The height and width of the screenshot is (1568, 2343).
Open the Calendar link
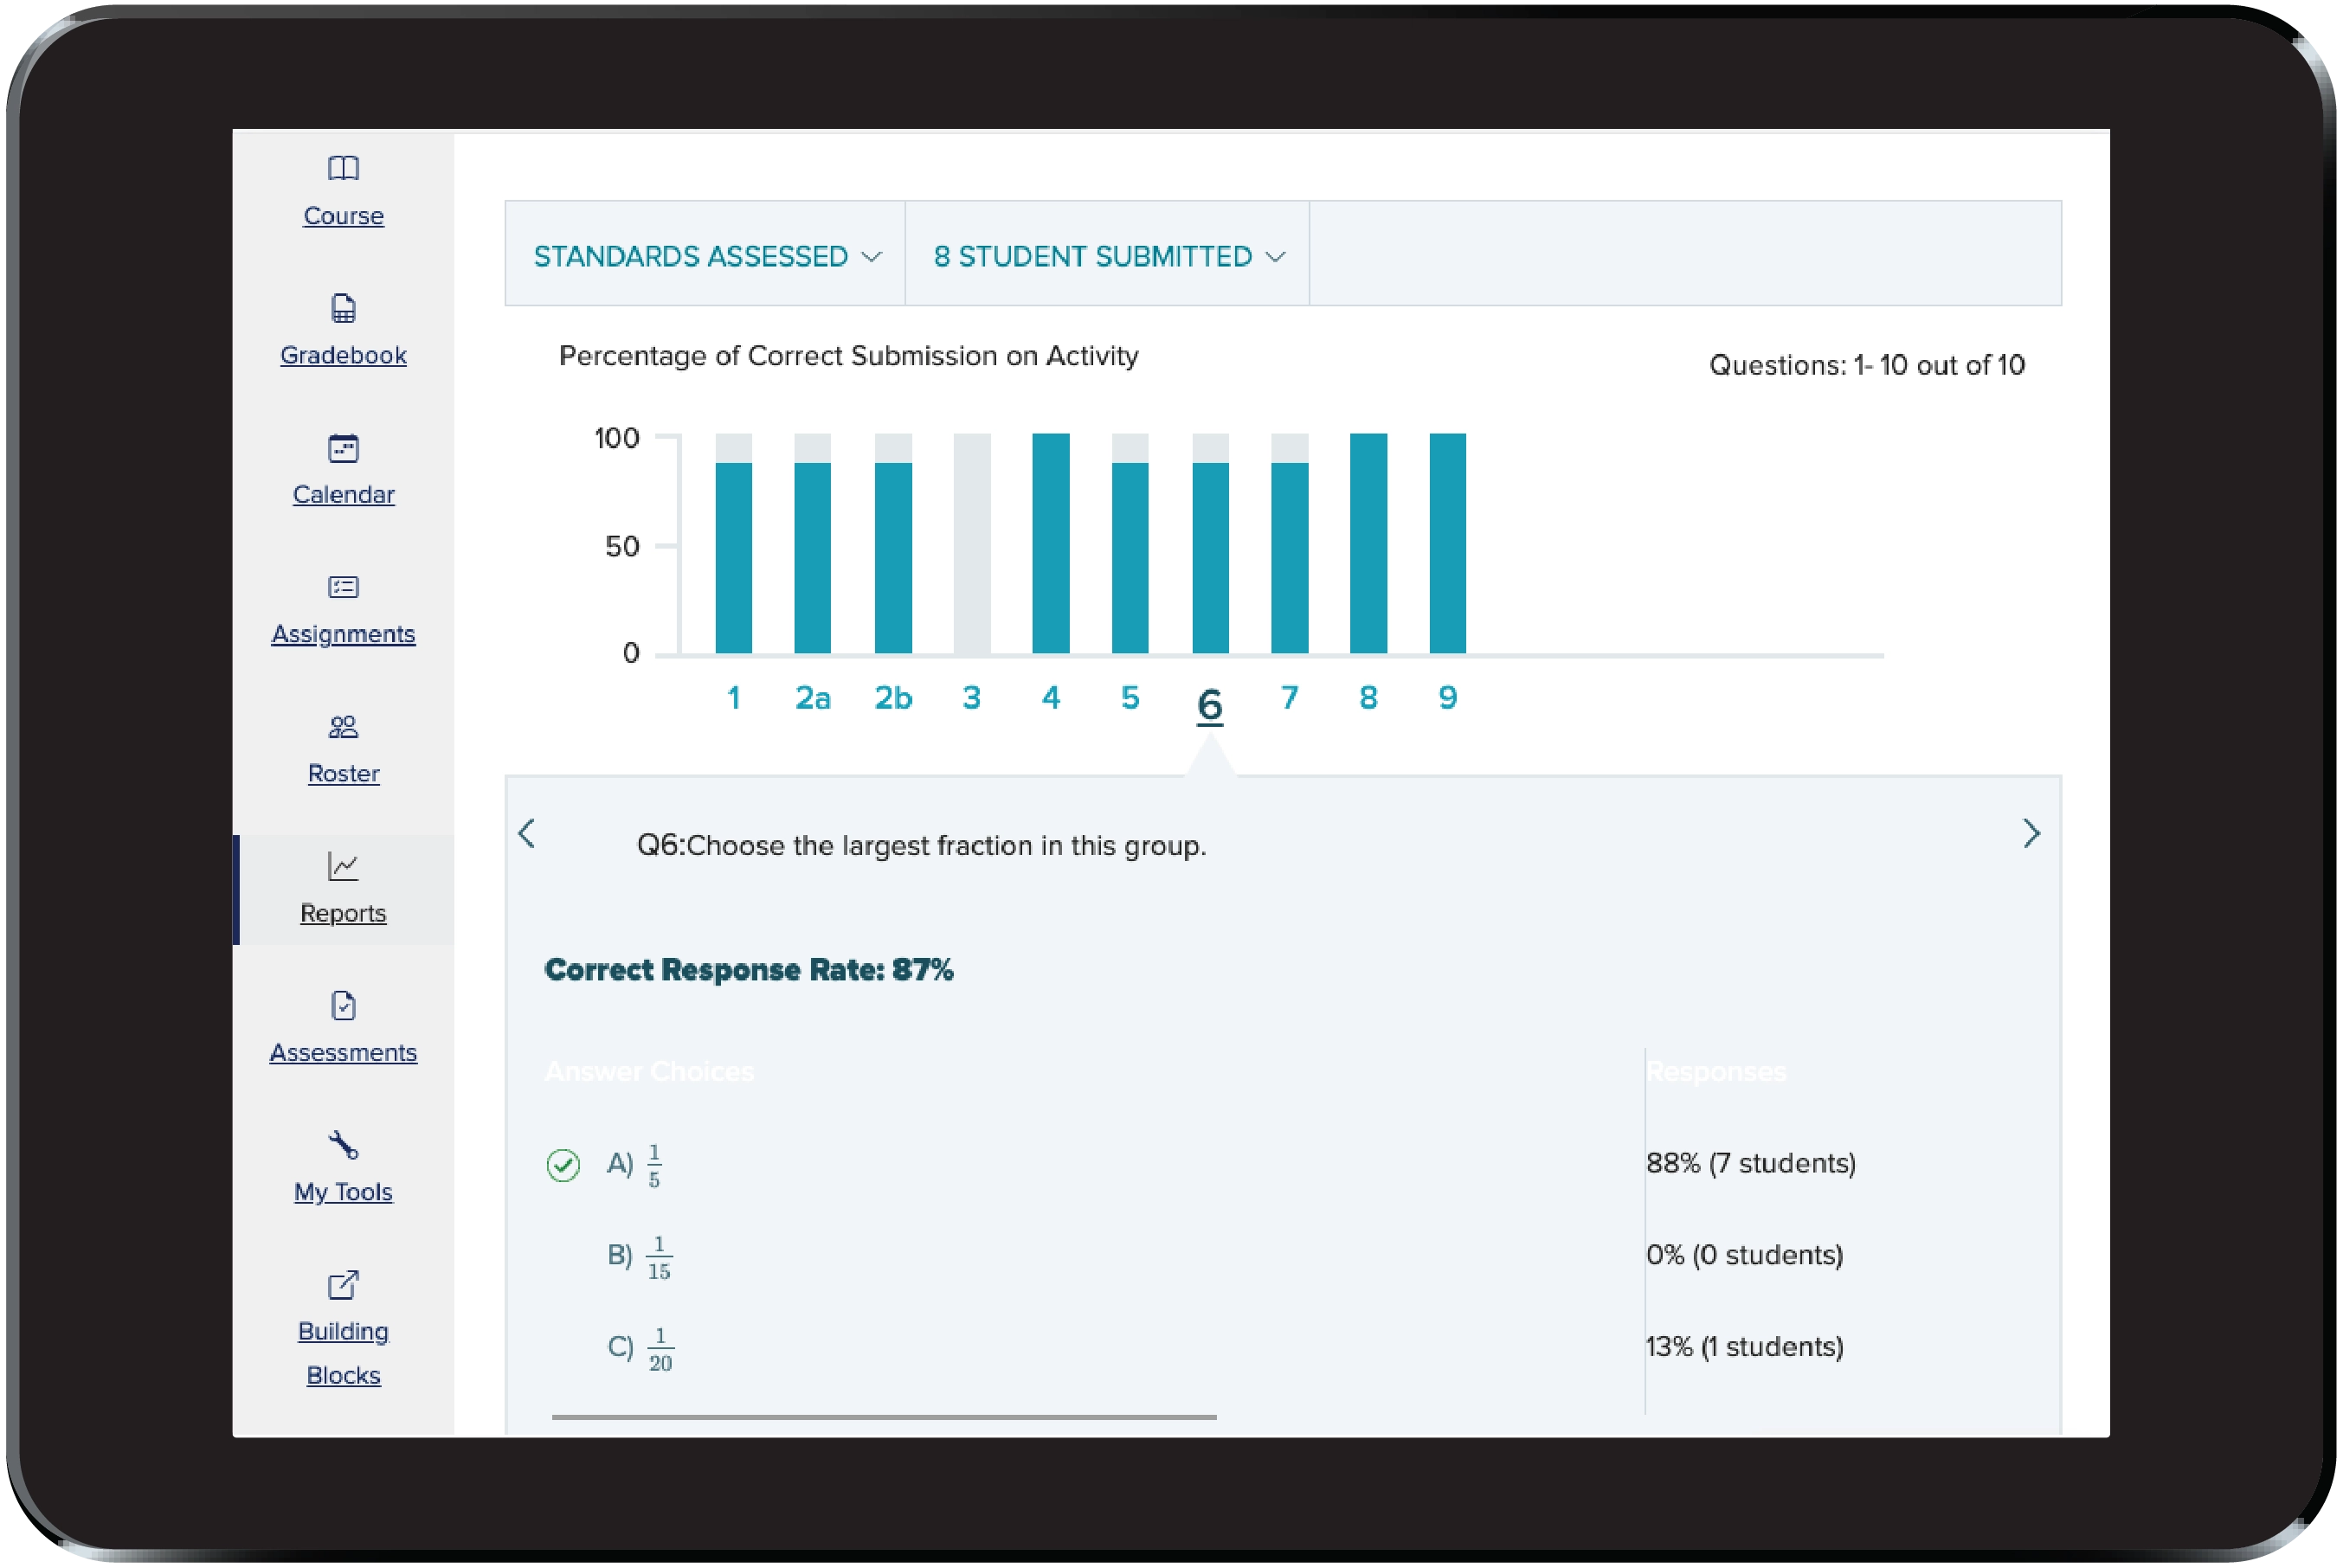coord(343,495)
